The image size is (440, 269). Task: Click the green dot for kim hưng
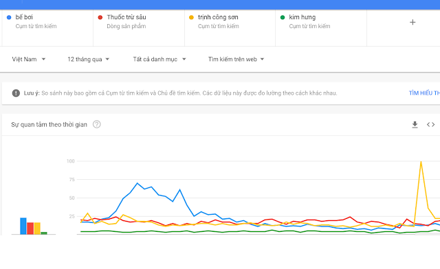[283, 17]
